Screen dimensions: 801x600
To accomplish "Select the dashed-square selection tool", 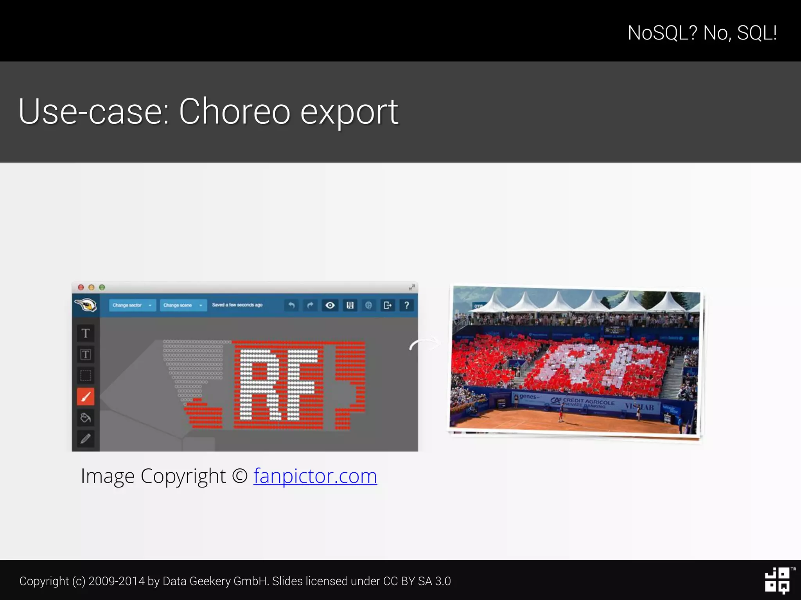I will 86,375.
